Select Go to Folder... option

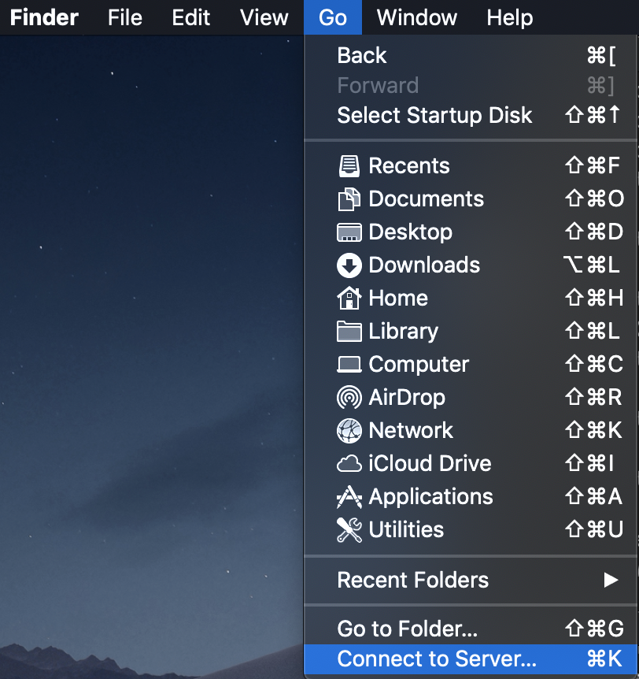pos(407,629)
